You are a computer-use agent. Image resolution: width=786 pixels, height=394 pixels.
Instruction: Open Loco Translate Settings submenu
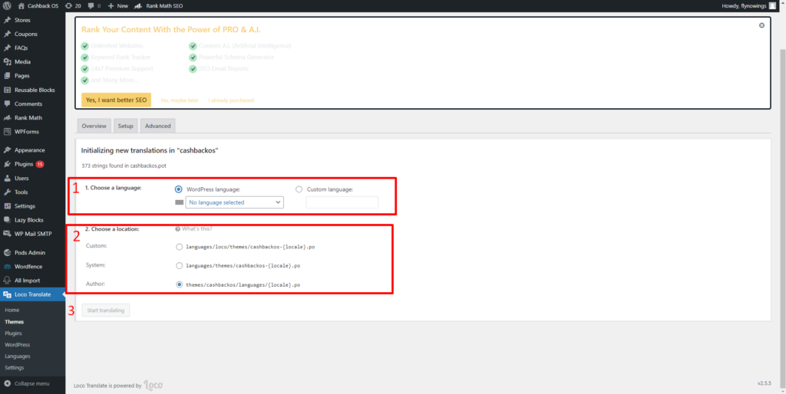[x=14, y=368]
